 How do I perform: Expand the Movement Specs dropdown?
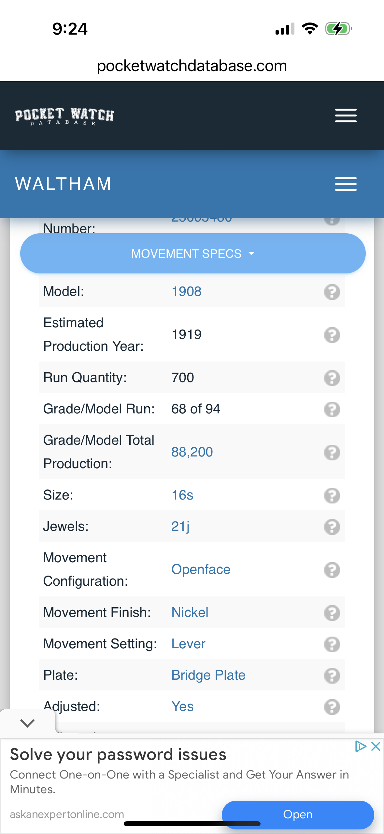[192, 254]
